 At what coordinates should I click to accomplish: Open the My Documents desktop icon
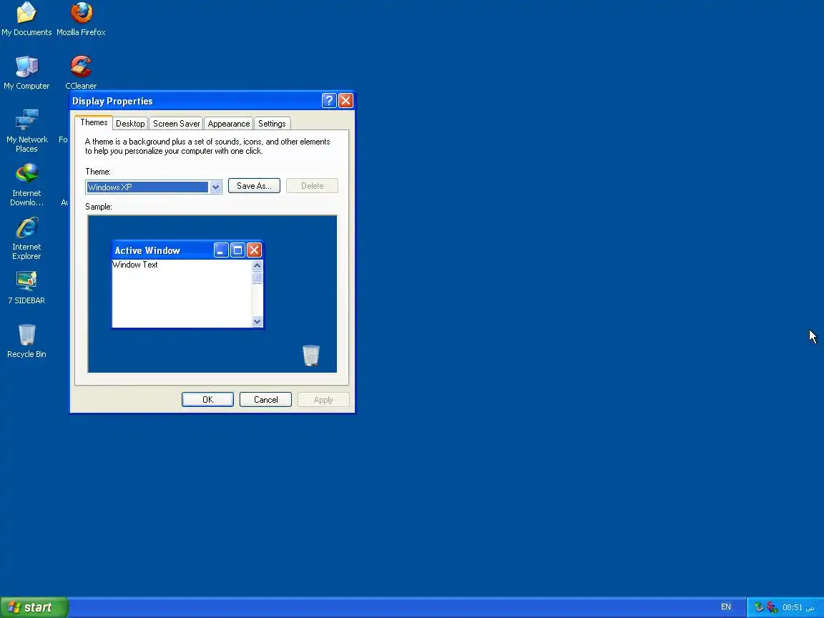(26, 19)
